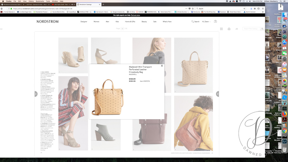
Task: Open the Home & Gifts navigation menu
Action: tap(130, 21)
